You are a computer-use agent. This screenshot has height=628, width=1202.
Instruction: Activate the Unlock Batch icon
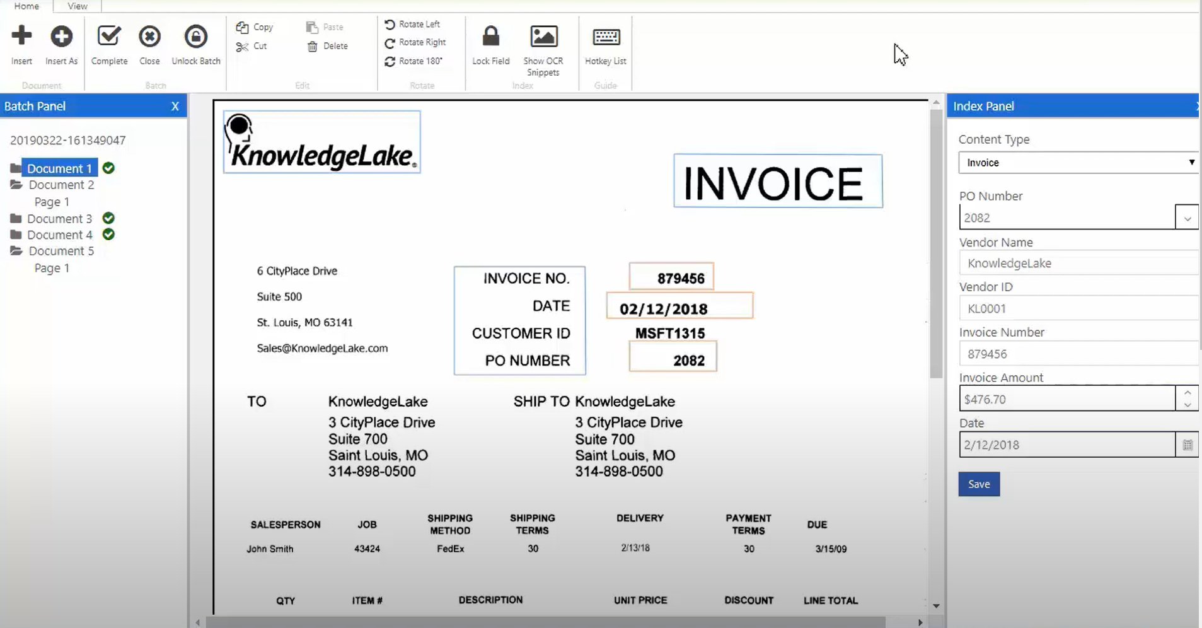pos(195,36)
